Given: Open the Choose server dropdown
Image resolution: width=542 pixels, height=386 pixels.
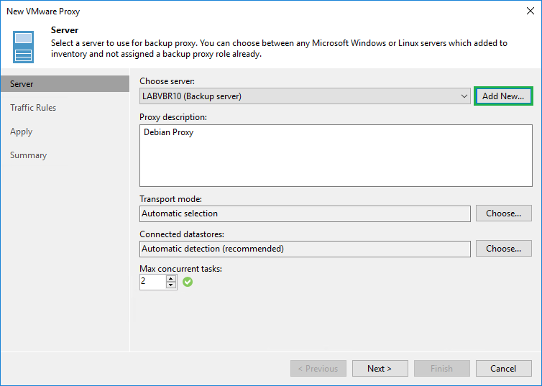Looking at the screenshot, I should click(465, 96).
